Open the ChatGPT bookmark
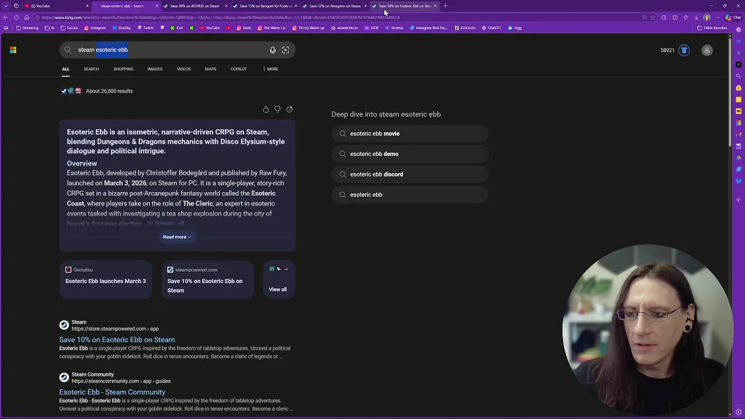 coord(491,28)
